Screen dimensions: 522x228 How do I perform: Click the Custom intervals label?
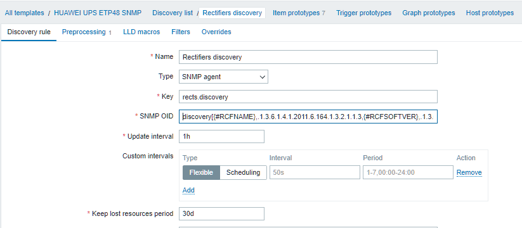(148, 156)
